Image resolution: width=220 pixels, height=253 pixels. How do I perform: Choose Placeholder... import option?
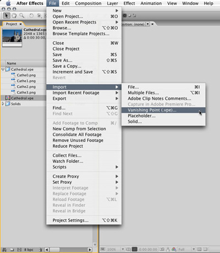(163, 116)
